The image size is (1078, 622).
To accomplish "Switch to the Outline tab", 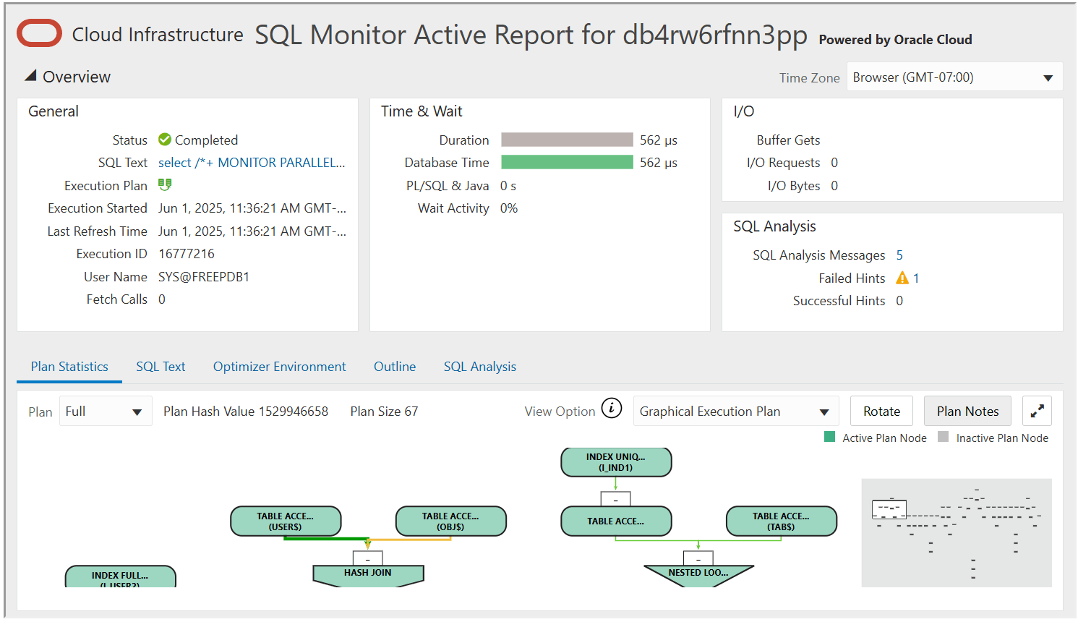I will (x=394, y=367).
